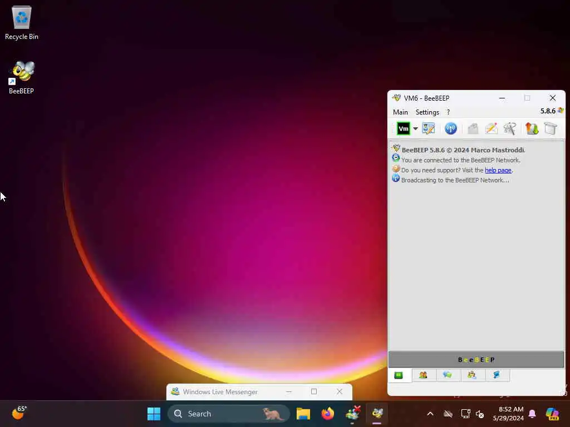Launch Firefox from the taskbar
This screenshot has width=570, height=427.
327,414
